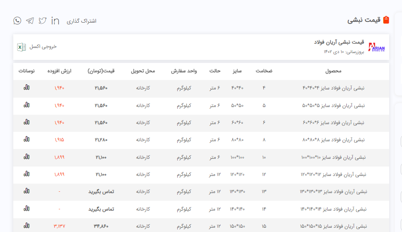Share the page via WhatsApp icon
The width and height of the screenshot is (402, 232).
pos(17,21)
